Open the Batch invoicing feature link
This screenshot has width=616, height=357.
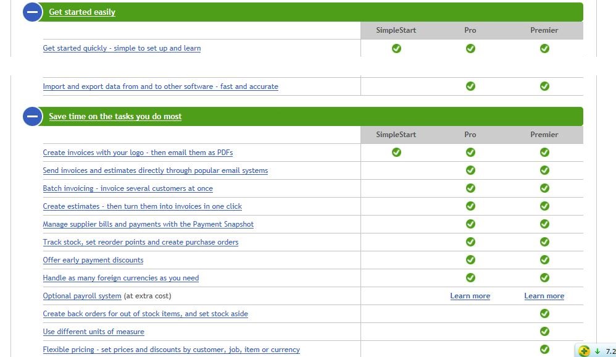tap(128, 188)
